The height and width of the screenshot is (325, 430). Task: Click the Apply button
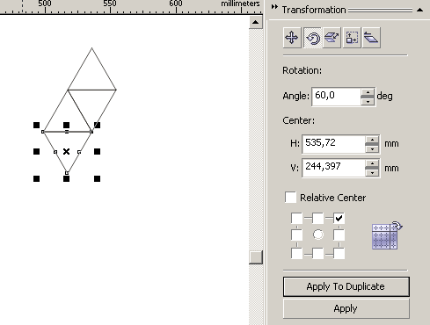pyautogui.click(x=346, y=308)
